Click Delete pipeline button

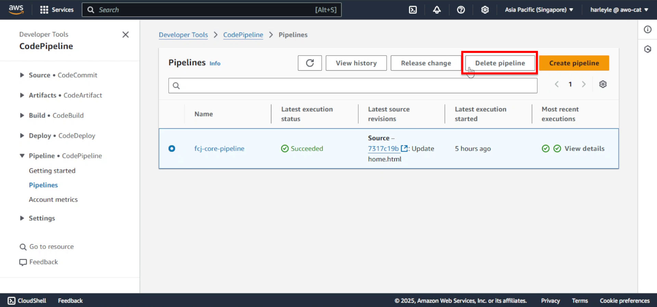(500, 63)
